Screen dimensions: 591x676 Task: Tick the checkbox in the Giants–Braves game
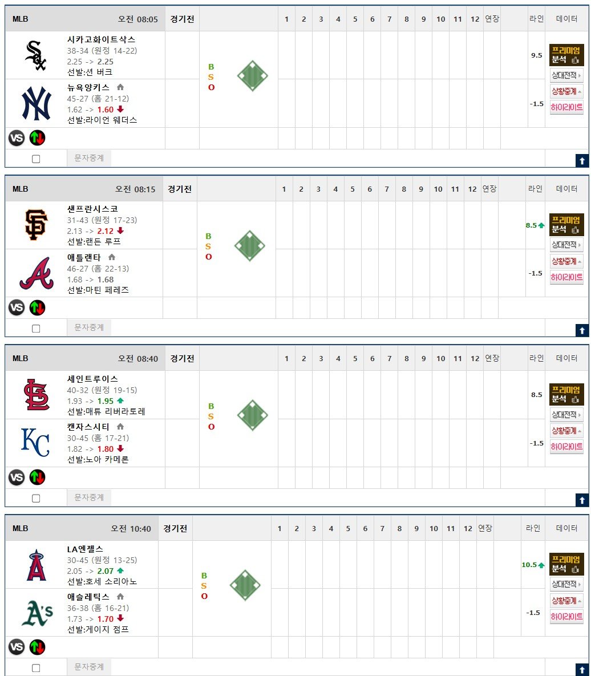(36, 329)
